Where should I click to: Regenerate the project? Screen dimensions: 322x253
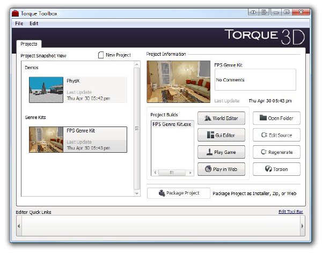tap(276, 152)
